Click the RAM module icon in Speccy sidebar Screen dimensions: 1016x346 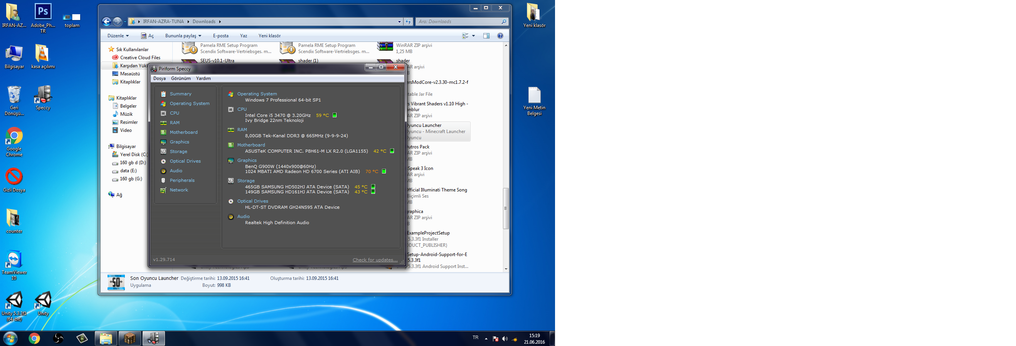(163, 123)
